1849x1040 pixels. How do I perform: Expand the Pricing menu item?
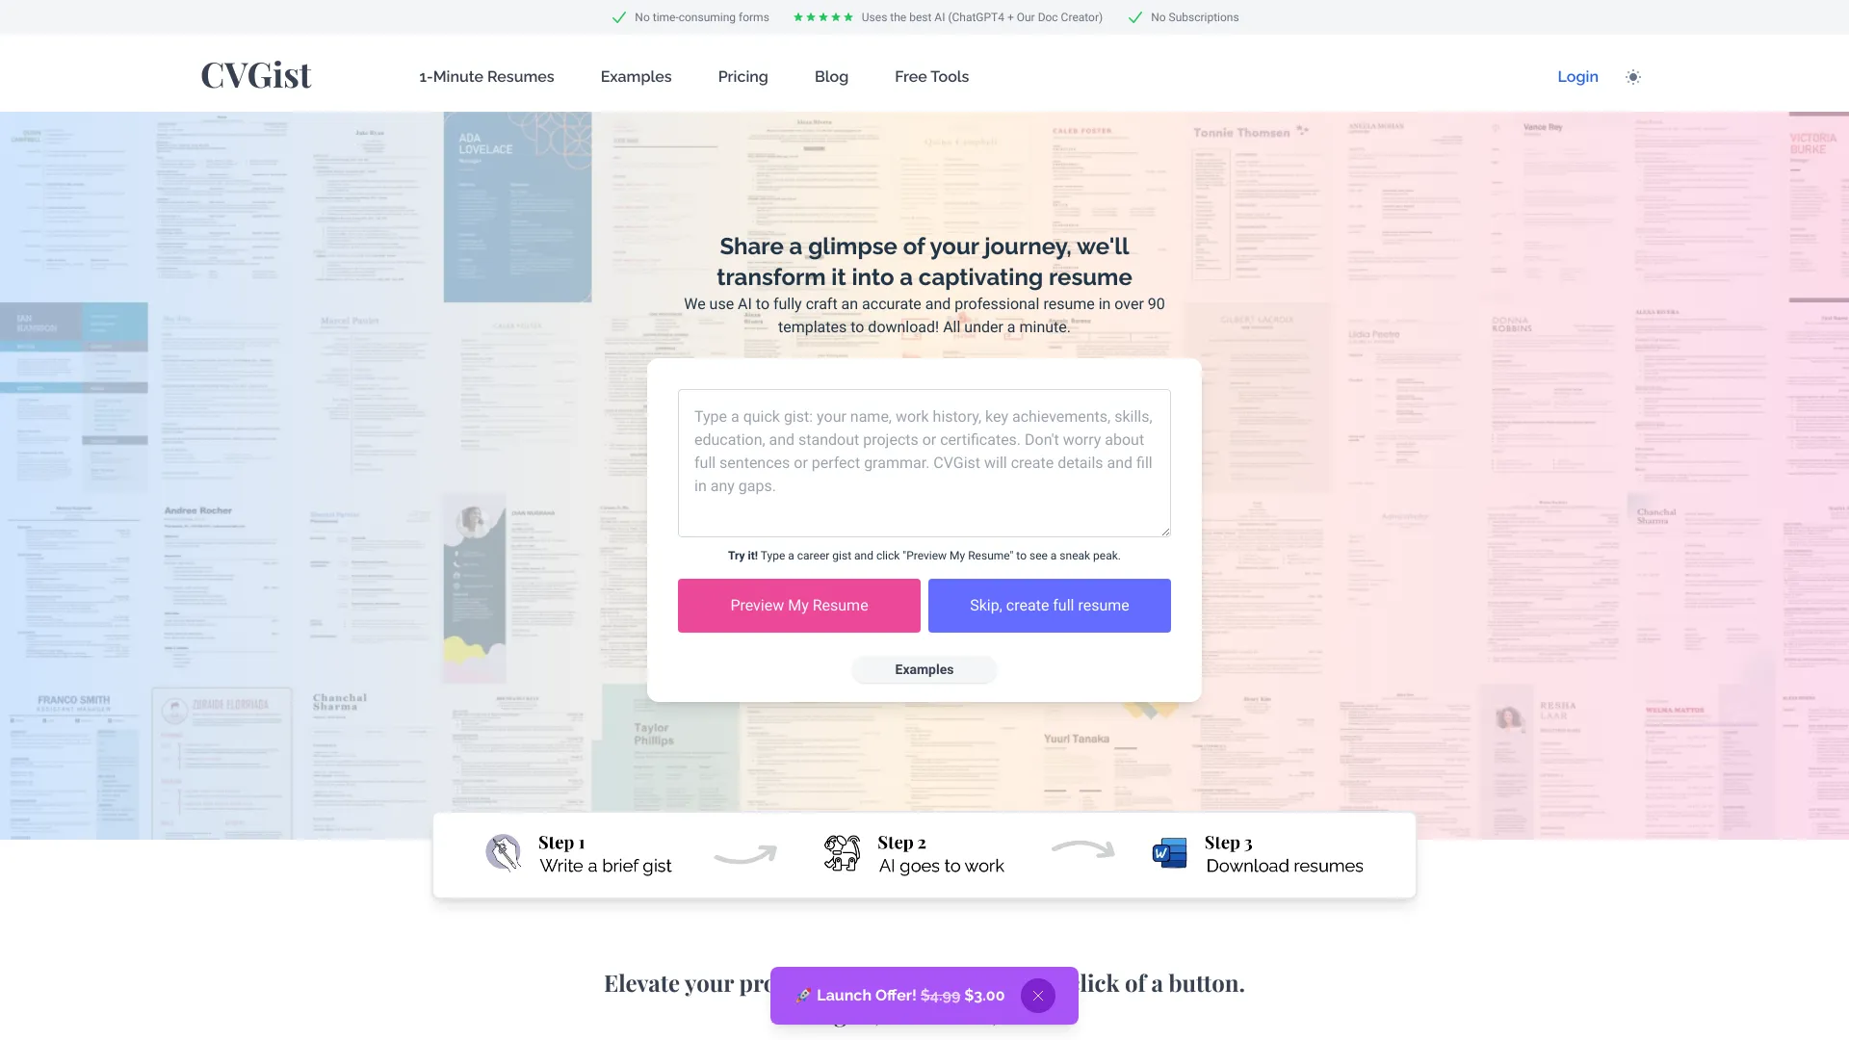[742, 76]
